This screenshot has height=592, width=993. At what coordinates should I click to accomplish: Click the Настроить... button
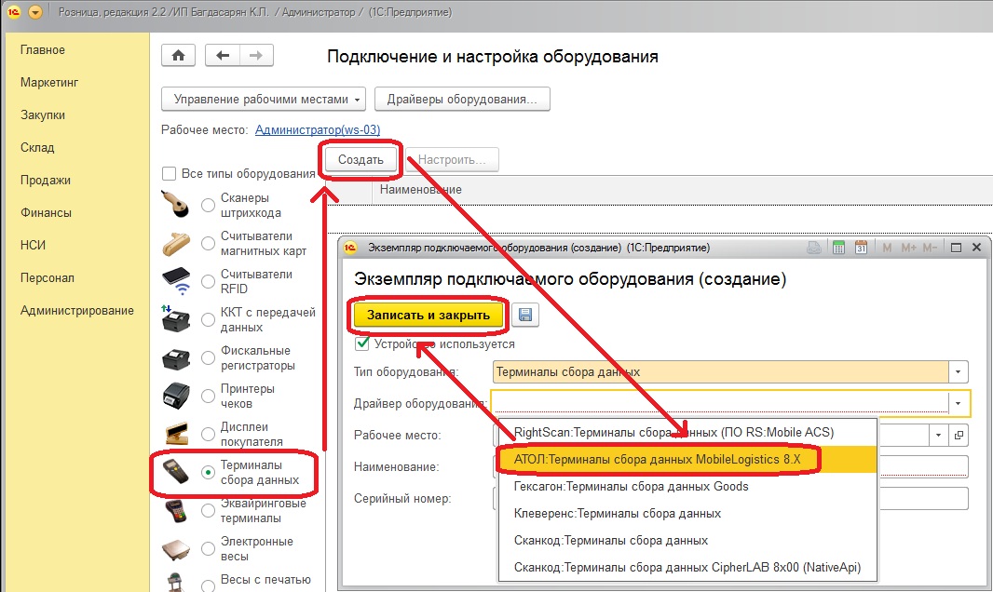[x=452, y=160]
